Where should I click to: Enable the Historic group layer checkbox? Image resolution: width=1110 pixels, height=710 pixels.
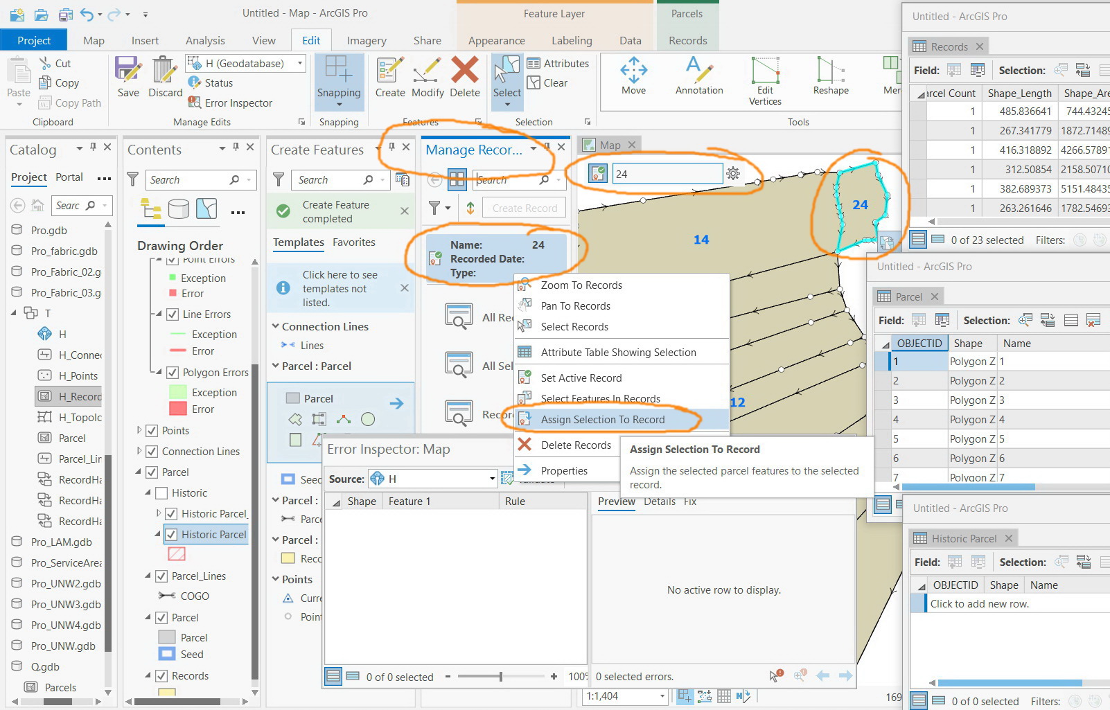pos(161,493)
